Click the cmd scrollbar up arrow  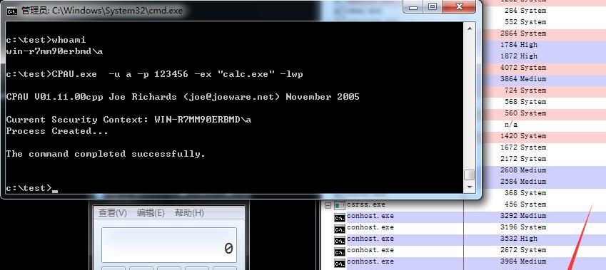(470, 28)
